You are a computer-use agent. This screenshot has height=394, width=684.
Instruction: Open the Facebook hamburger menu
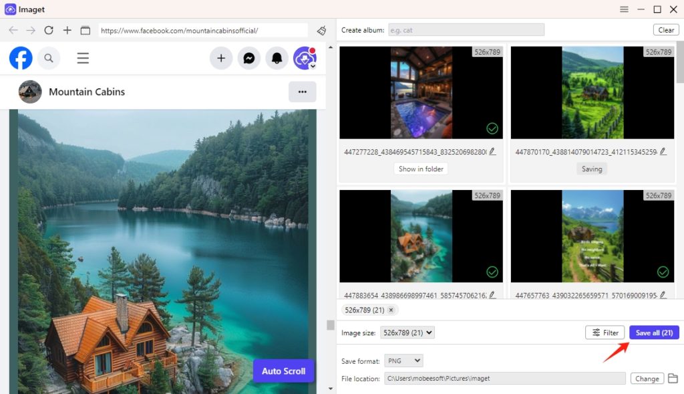point(83,58)
